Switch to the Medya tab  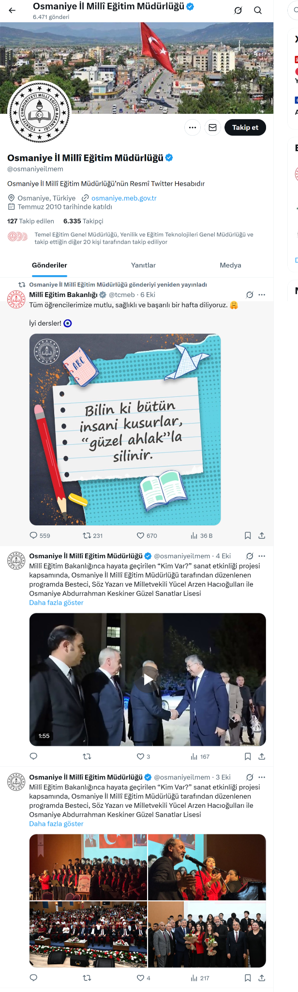(x=230, y=265)
